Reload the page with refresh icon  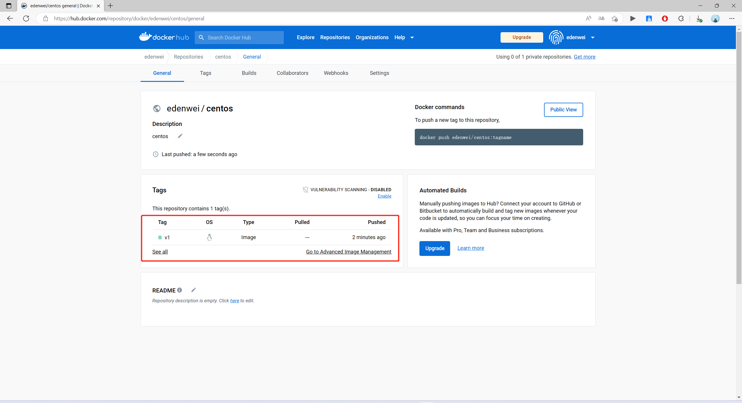(26, 19)
